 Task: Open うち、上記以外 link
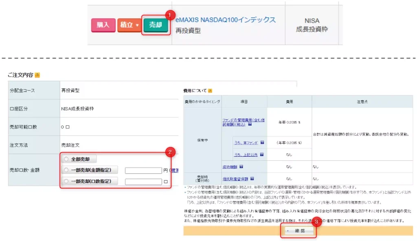click(246, 155)
